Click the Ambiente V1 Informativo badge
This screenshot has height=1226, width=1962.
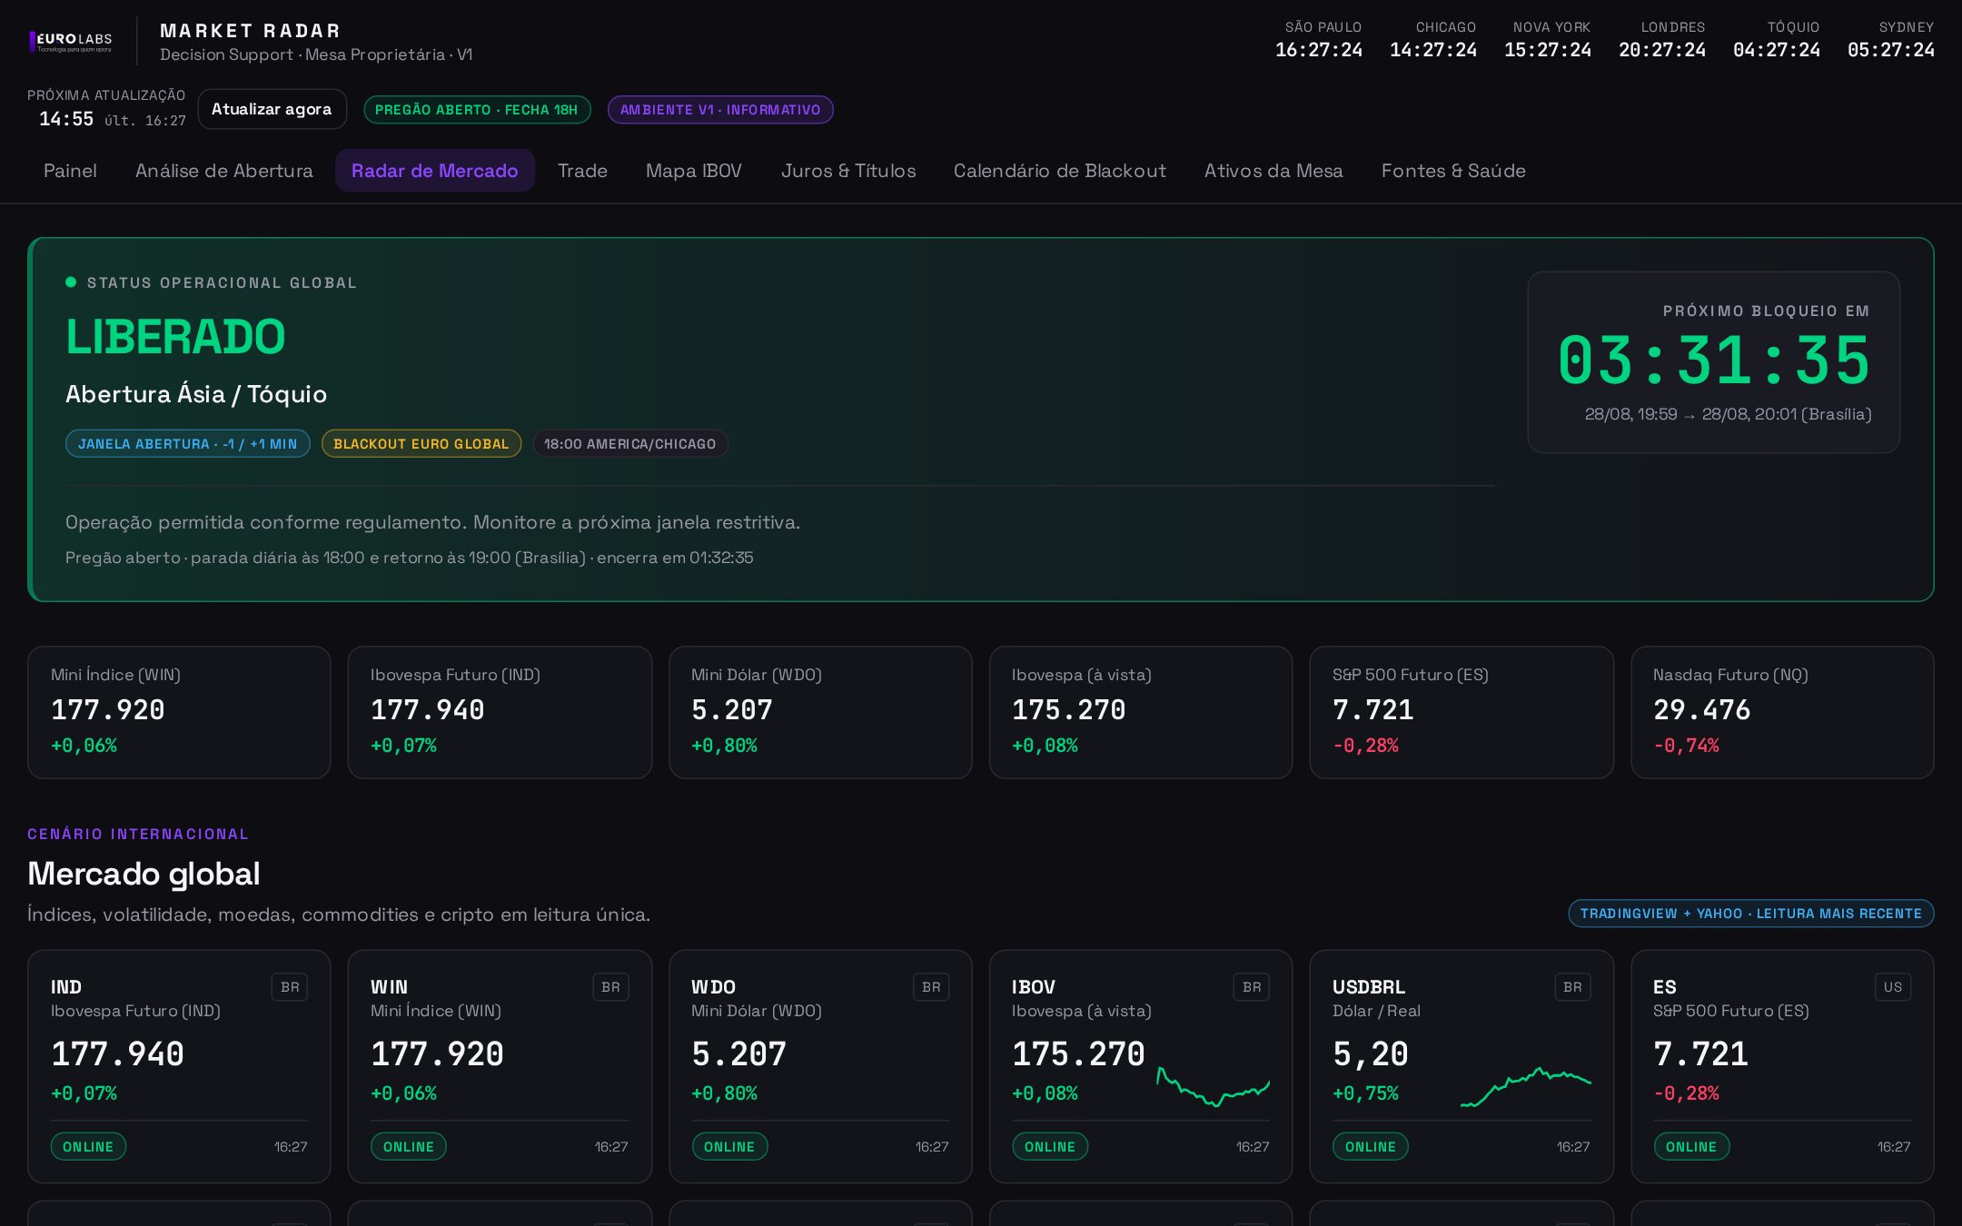[x=720, y=110]
